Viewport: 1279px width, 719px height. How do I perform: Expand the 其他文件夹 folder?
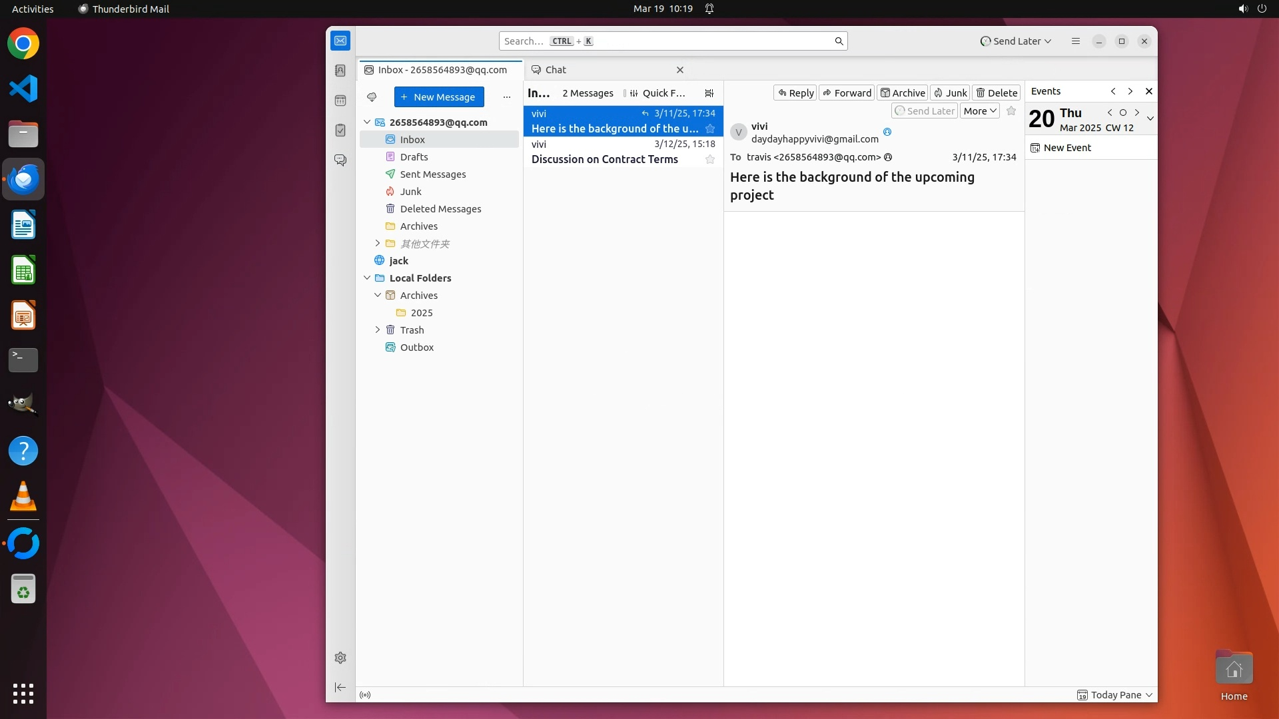click(378, 244)
